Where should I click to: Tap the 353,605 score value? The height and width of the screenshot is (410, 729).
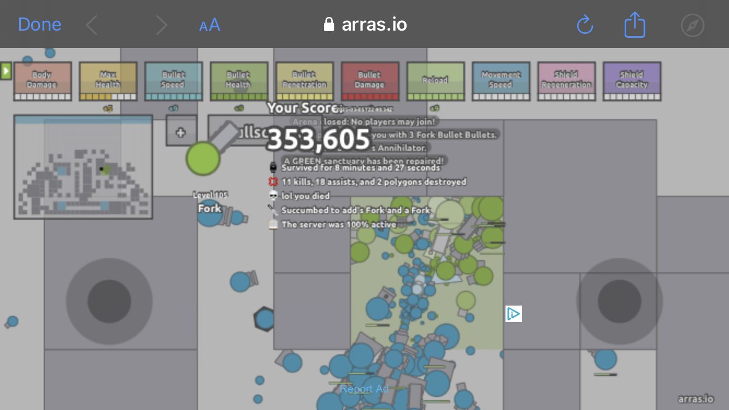318,140
